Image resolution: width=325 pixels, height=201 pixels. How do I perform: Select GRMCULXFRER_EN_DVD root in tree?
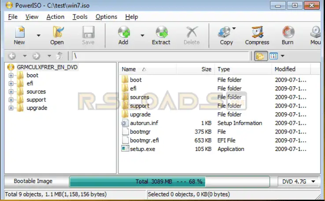point(47,67)
